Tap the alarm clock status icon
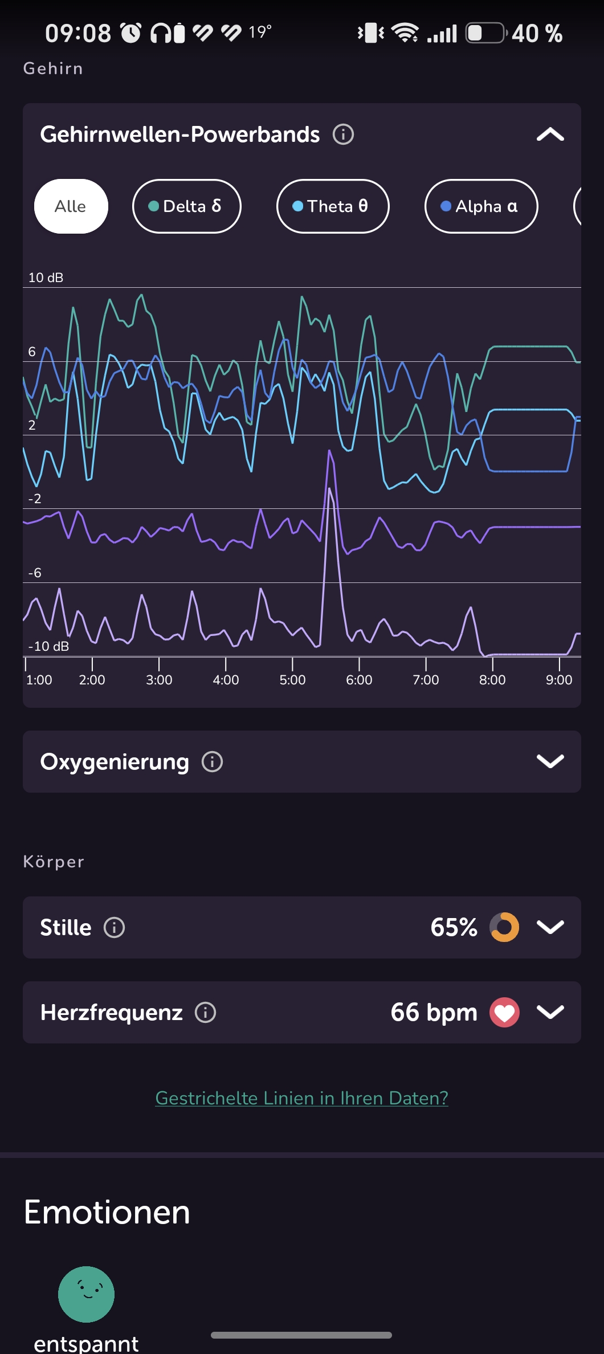The width and height of the screenshot is (604, 1354). [x=131, y=33]
